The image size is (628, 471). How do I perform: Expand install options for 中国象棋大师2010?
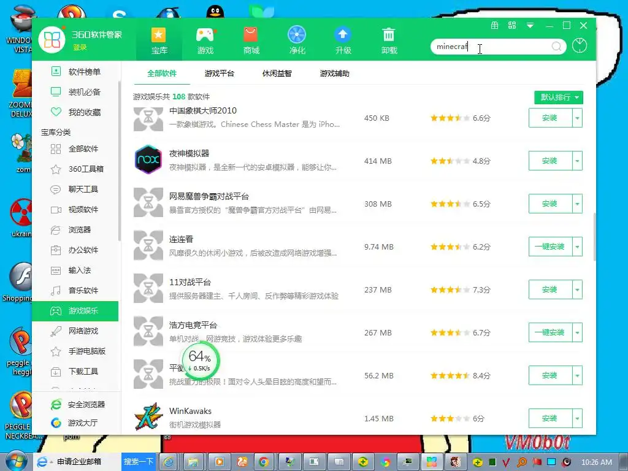click(577, 118)
